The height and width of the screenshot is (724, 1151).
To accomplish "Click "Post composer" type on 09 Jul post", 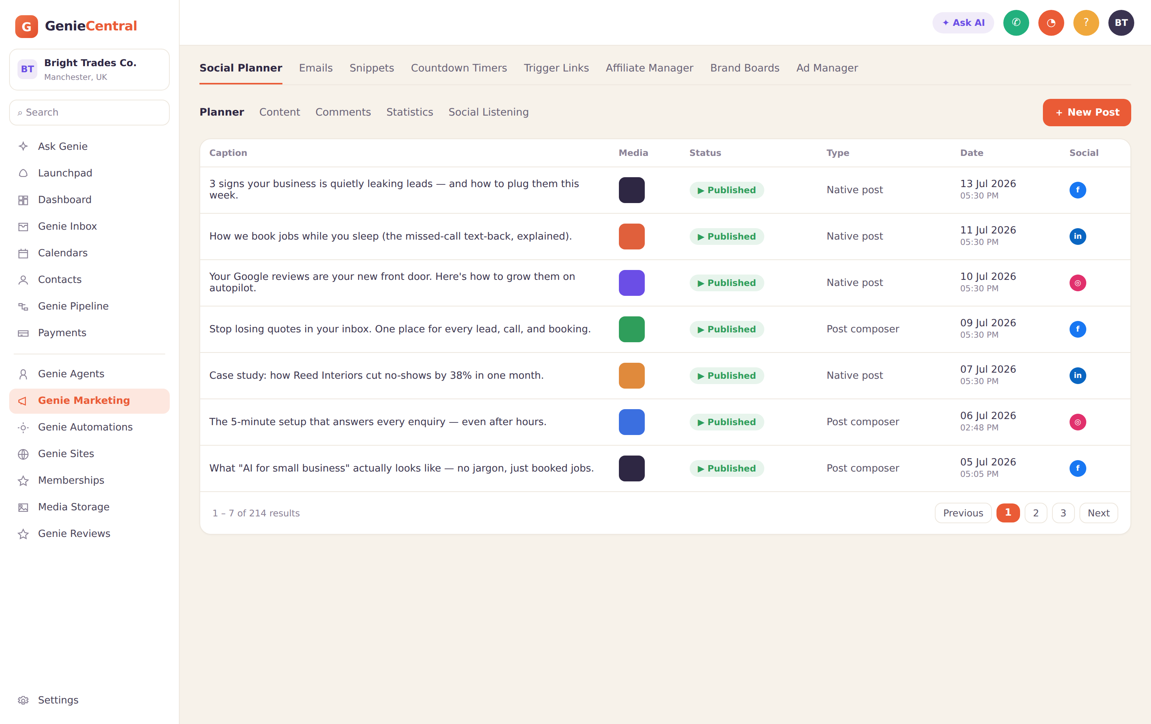I will (863, 329).
